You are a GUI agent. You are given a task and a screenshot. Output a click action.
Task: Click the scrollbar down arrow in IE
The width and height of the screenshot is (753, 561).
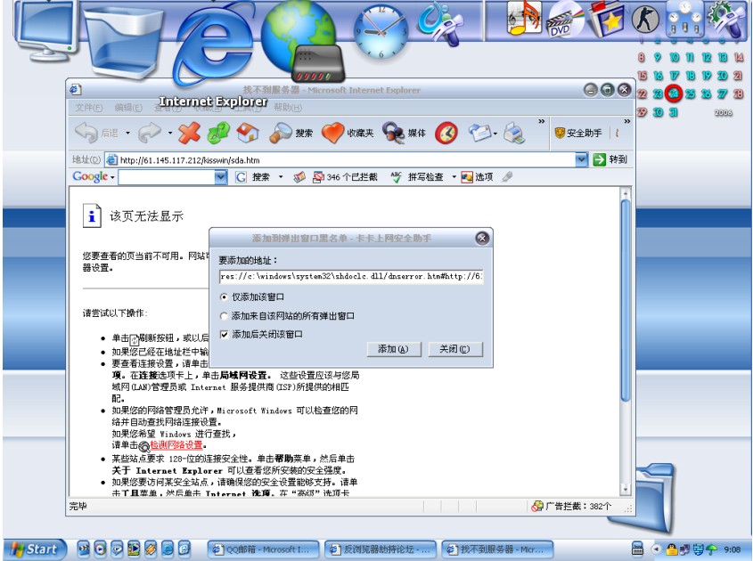[x=625, y=490]
